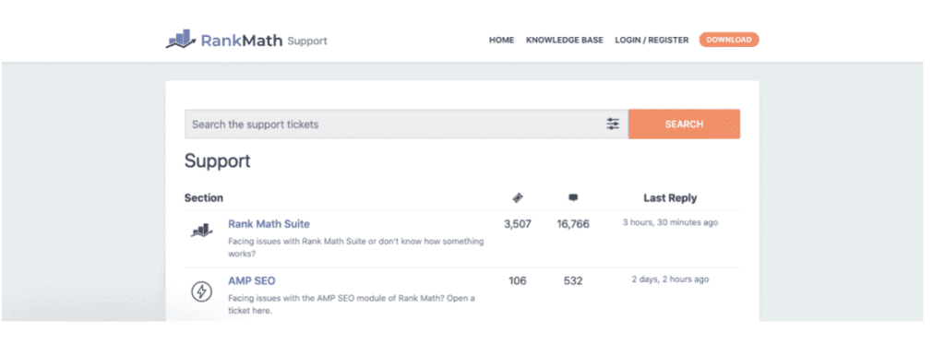Open KNOWLEDGE BASE menu item

[564, 41]
